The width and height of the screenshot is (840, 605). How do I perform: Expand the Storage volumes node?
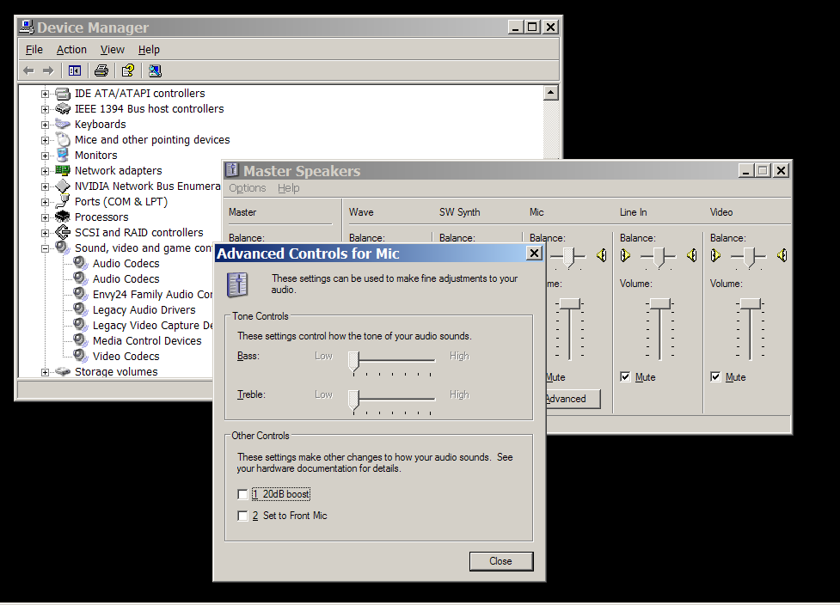45,372
